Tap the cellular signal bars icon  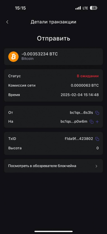78,8
